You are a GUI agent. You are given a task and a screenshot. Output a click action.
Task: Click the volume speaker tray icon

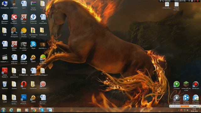coord(188,110)
